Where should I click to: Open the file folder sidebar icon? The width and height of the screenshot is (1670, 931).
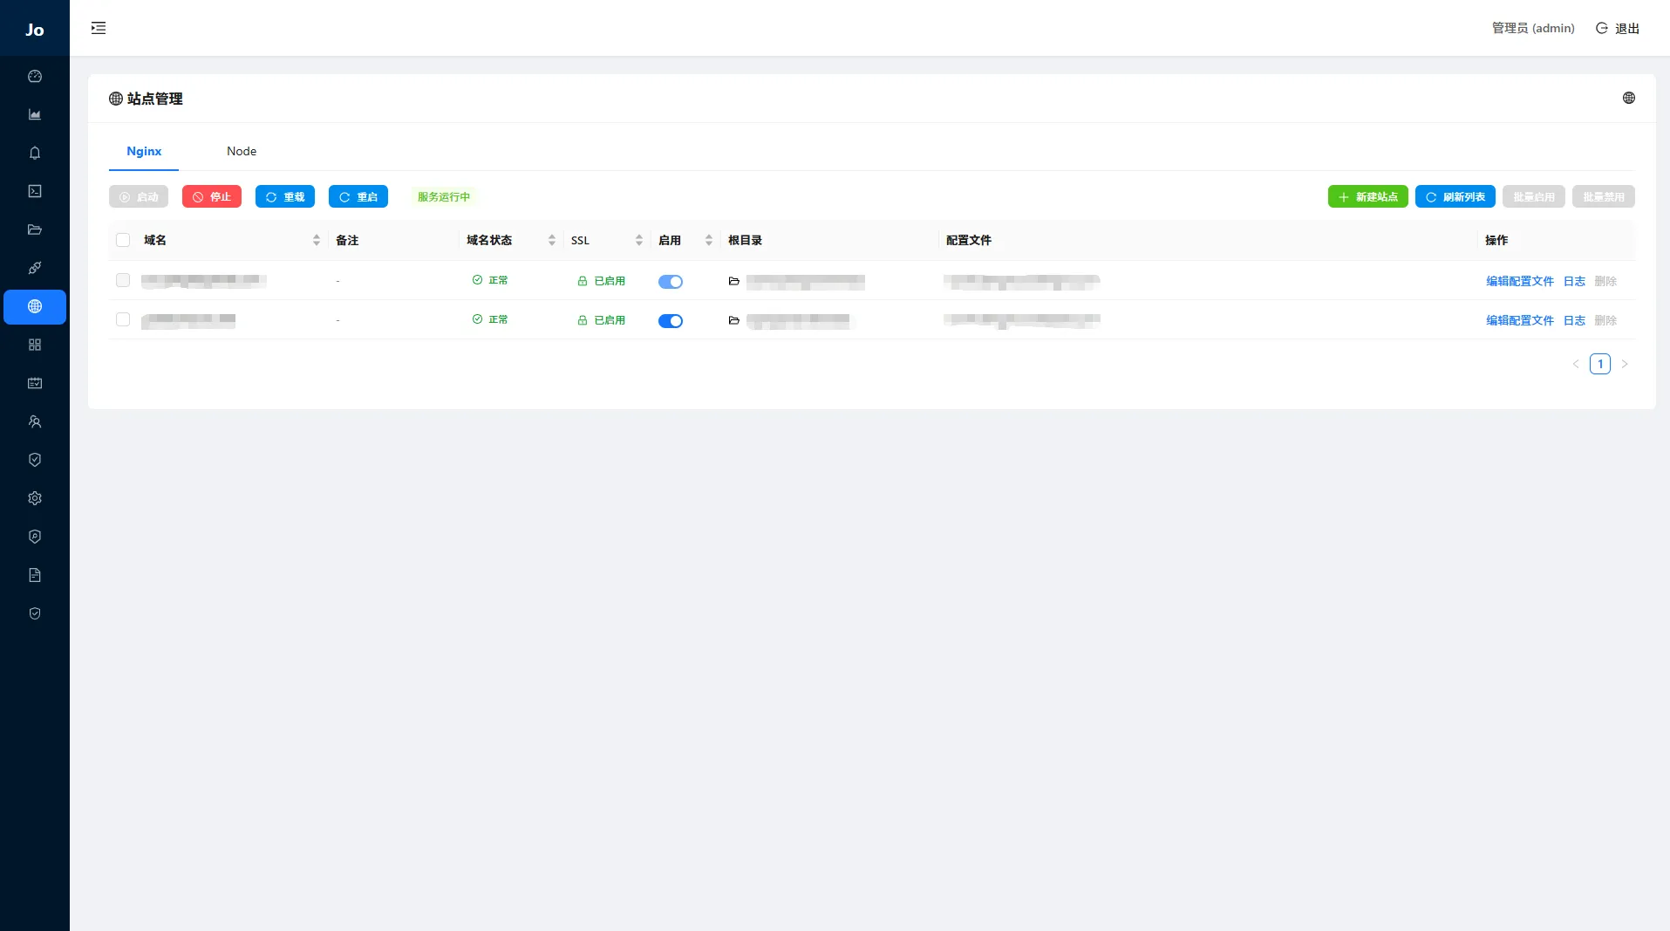click(35, 230)
